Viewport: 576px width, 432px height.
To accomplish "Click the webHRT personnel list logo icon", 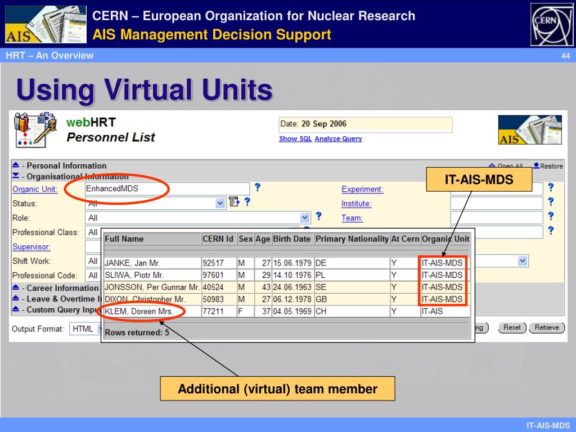I will point(35,130).
